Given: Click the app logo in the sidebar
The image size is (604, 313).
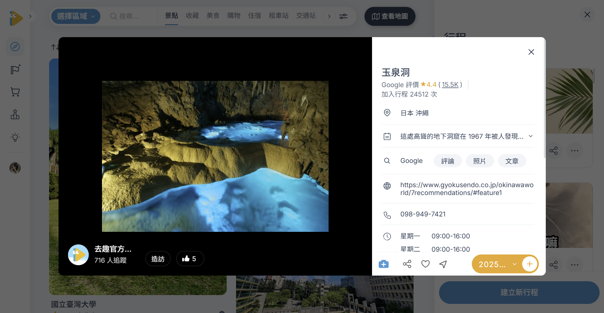Looking at the screenshot, I should (x=16, y=18).
